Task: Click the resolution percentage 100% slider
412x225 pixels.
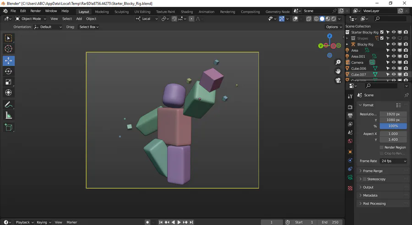Action: (x=393, y=126)
